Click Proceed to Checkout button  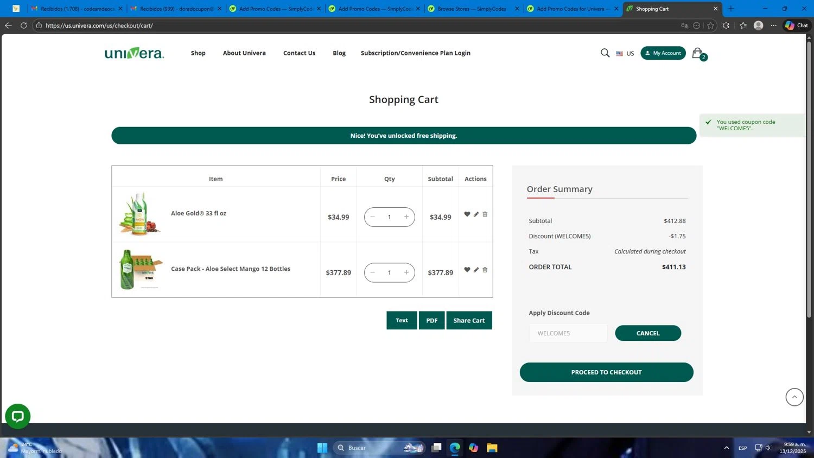click(x=606, y=372)
